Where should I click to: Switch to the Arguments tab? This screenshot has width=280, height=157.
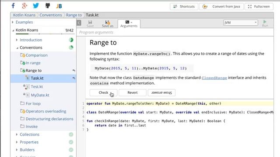(129, 24)
